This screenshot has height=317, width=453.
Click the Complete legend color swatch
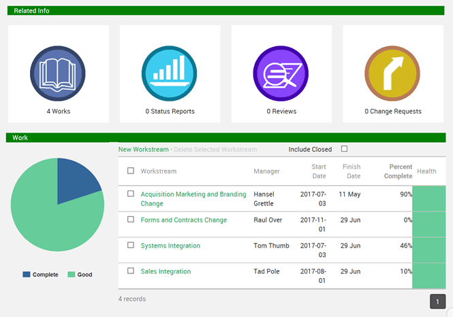click(x=27, y=275)
